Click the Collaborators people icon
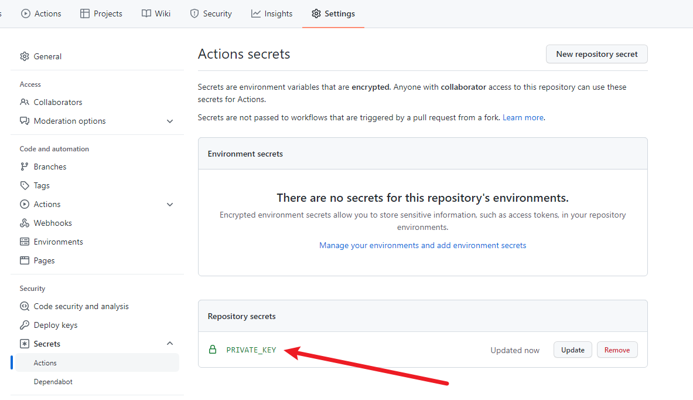Viewport: 693px width, 400px height. [x=25, y=102]
